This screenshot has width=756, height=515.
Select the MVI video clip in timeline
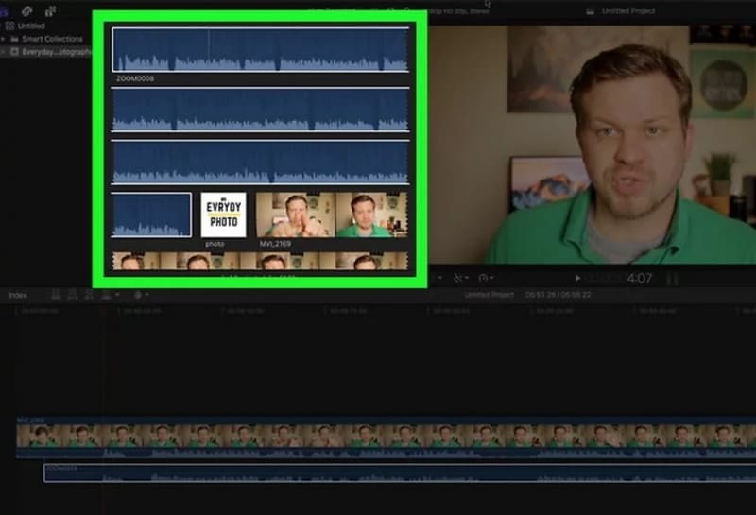[378, 437]
